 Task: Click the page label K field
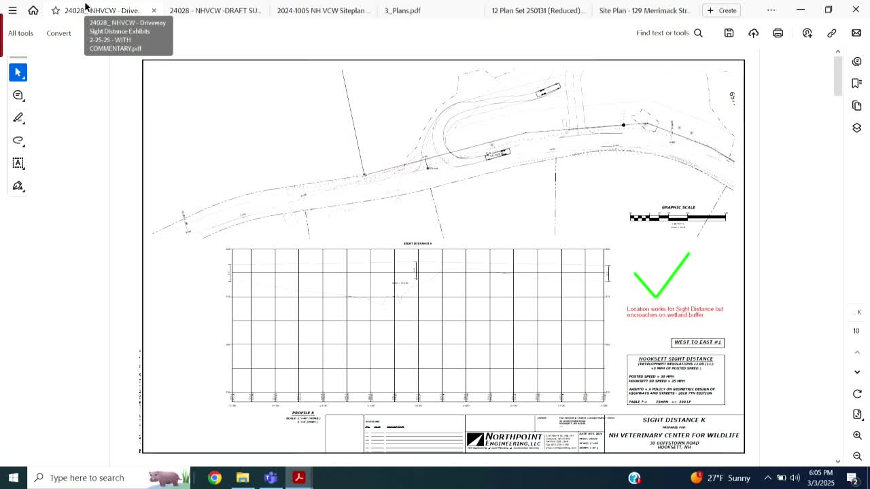pyautogui.click(x=856, y=312)
